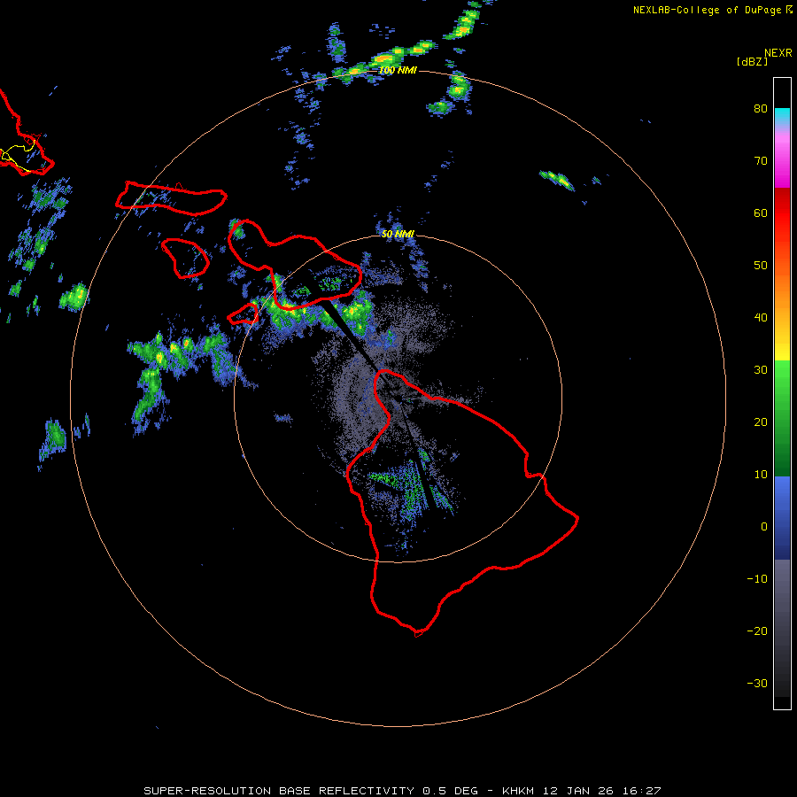Click the 40 dBZ value on the scale

(761, 318)
